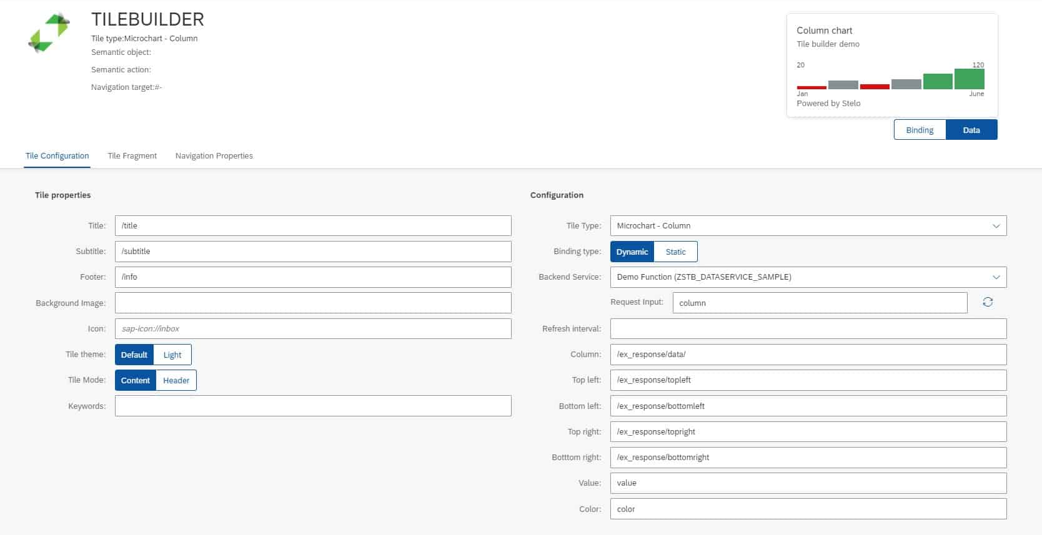The image size is (1042, 535).
Task: Click the Keywords input field
Action: pos(313,406)
